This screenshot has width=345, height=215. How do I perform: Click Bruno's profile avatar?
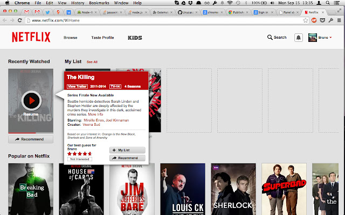(313, 38)
